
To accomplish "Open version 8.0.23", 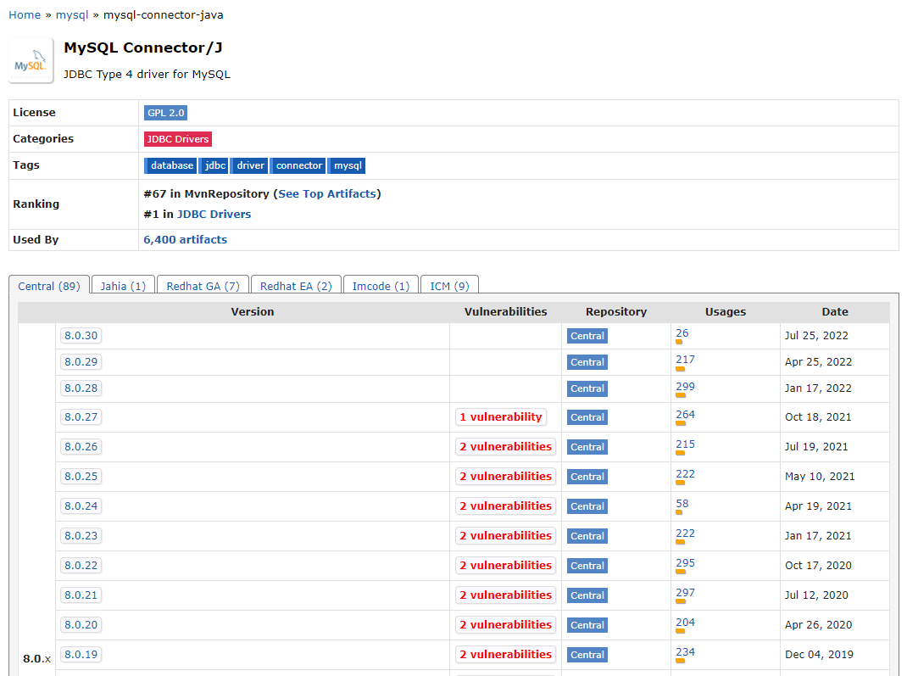I will coord(81,536).
